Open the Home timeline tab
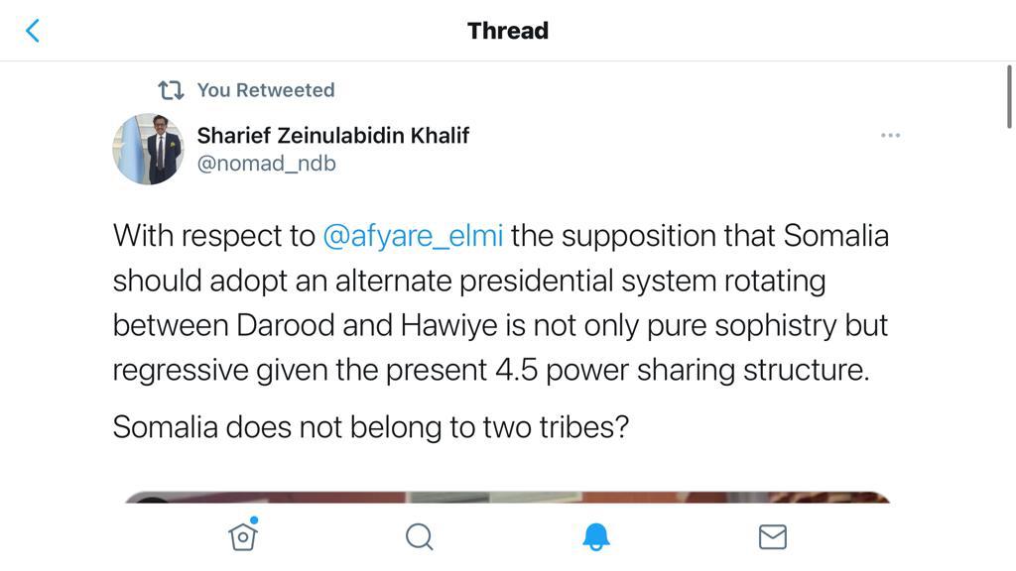Screen dimensions: 1016x571 pyautogui.click(x=242, y=536)
